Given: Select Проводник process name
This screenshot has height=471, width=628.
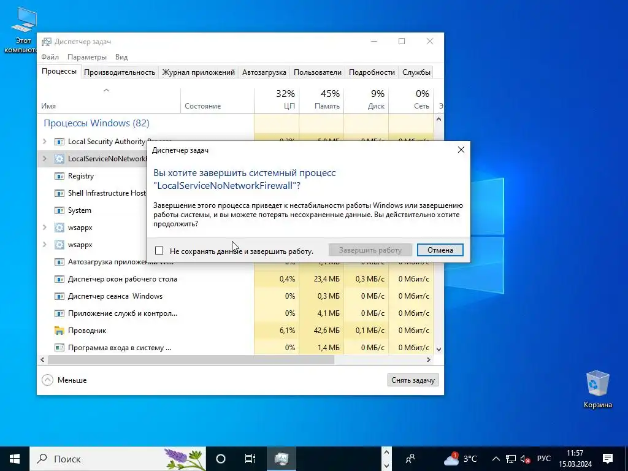Looking at the screenshot, I should (87, 331).
